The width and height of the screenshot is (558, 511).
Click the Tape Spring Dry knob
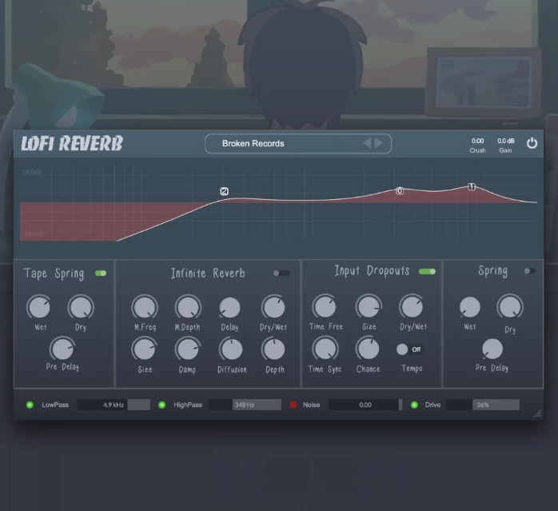81,307
